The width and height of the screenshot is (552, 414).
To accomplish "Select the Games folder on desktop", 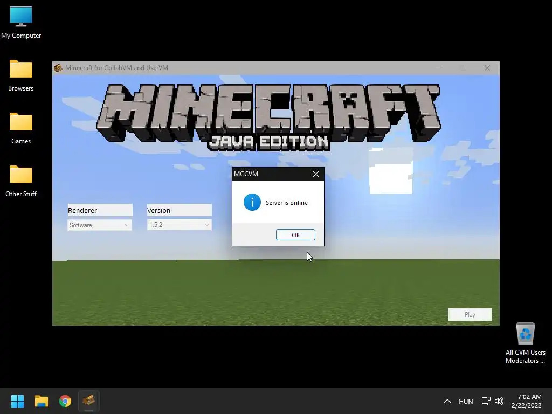I will (21, 128).
